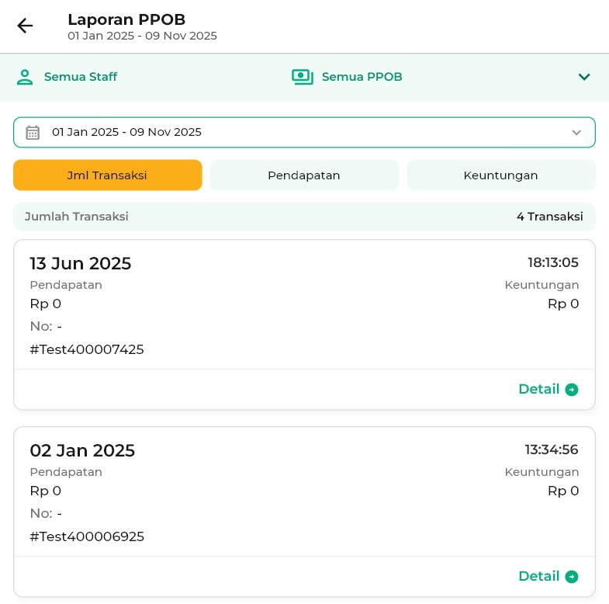
Task: Switch to the Pendapatan tab
Action: click(304, 175)
